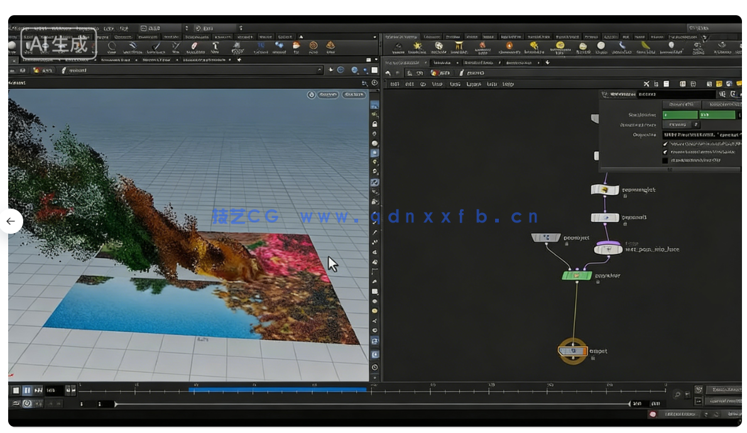Select the orange output node at the bottom
Image resolution: width=747 pixels, height=433 pixels.
pos(572,351)
